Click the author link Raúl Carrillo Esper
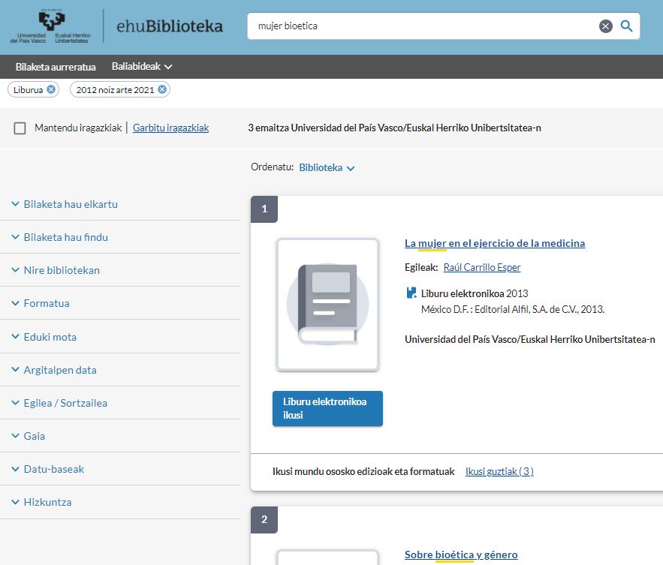The width and height of the screenshot is (663, 565). pos(481,268)
